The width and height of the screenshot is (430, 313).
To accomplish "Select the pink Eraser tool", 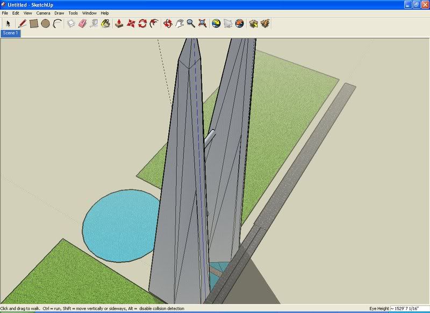I will click(83, 23).
